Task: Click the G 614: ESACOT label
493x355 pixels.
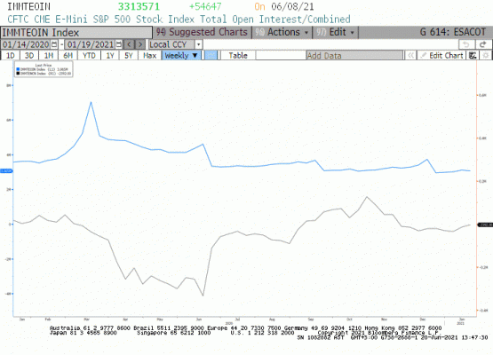Action: [453, 32]
